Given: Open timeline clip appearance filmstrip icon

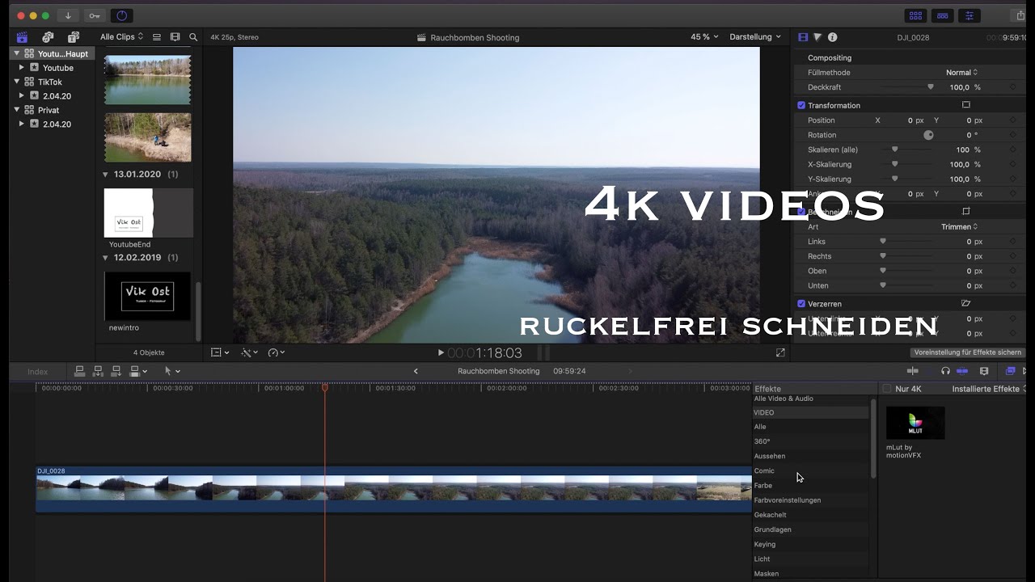Looking at the screenshot, I should click(984, 371).
